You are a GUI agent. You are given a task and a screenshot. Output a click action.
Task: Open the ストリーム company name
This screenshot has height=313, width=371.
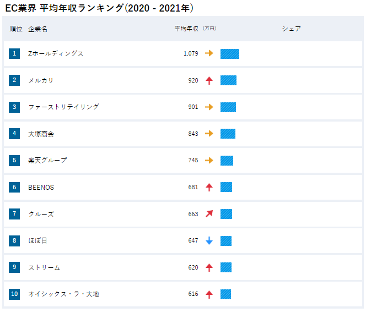pyautogui.click(x=44, y=267)
